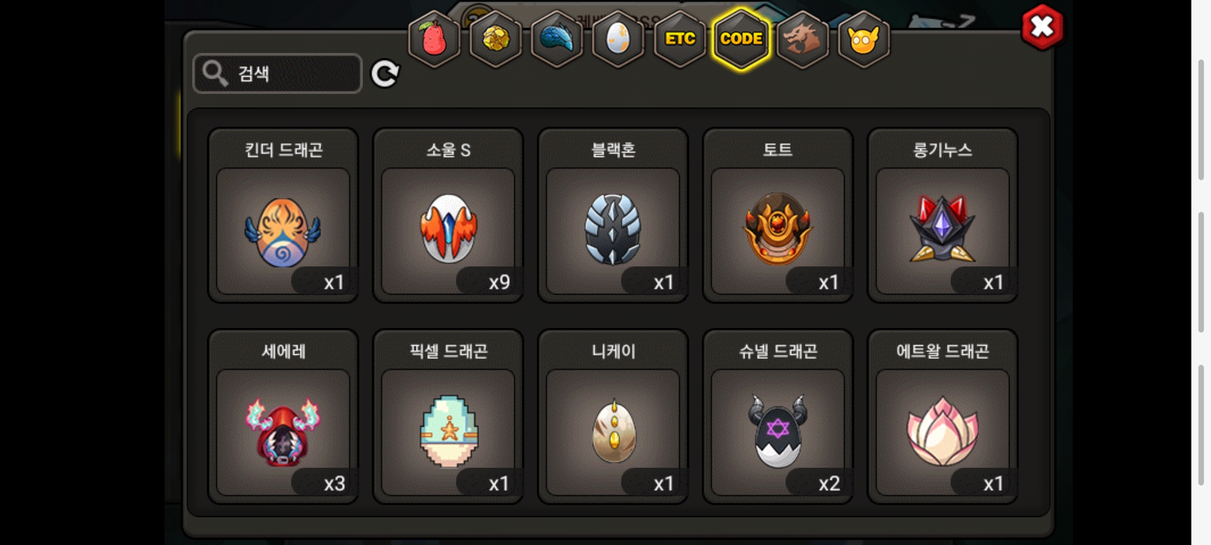This screenshot has height=545, width=1211.
Task: Pick the 슈넬 드래곤 hexagram egg
Action: pyautogui.click(x=778, y=417)
